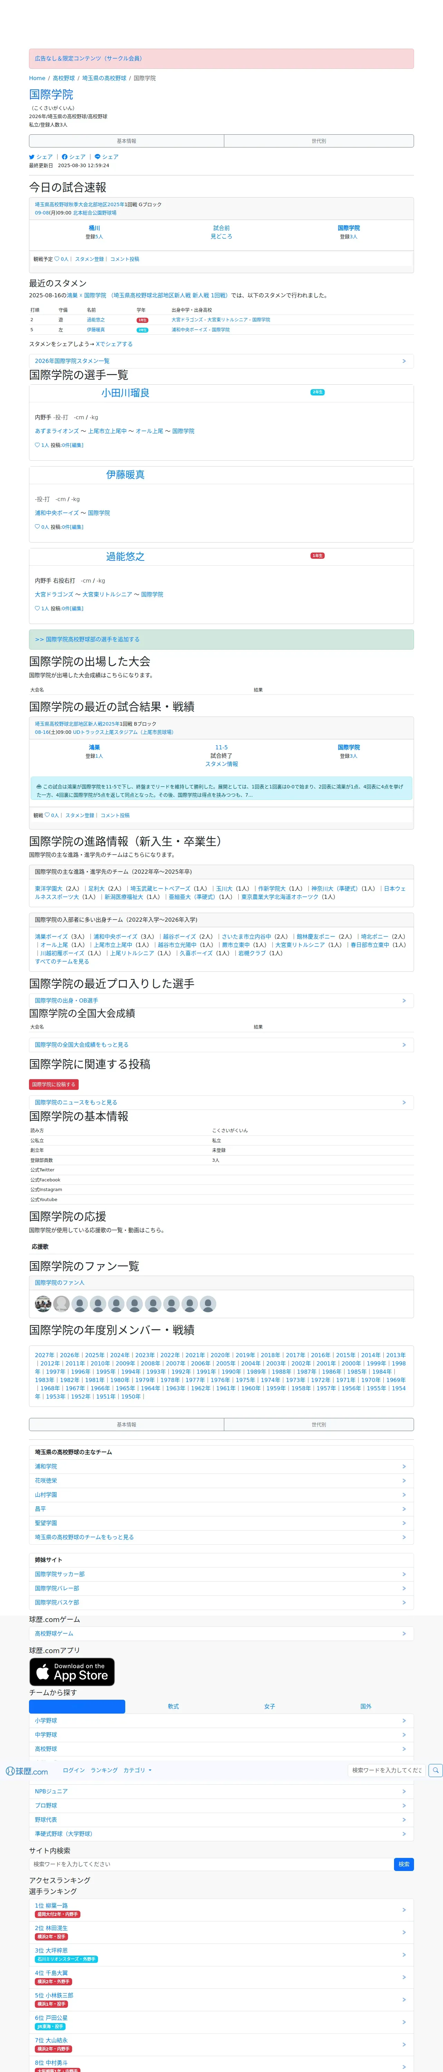Click the blue 検索 button
443x2072 pixels.
[404, 1864]
